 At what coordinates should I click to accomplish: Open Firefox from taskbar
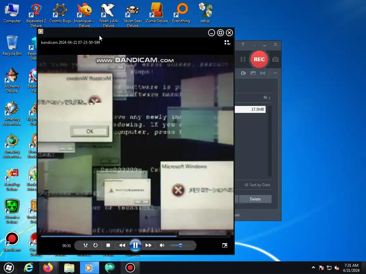tap(48, 268)
